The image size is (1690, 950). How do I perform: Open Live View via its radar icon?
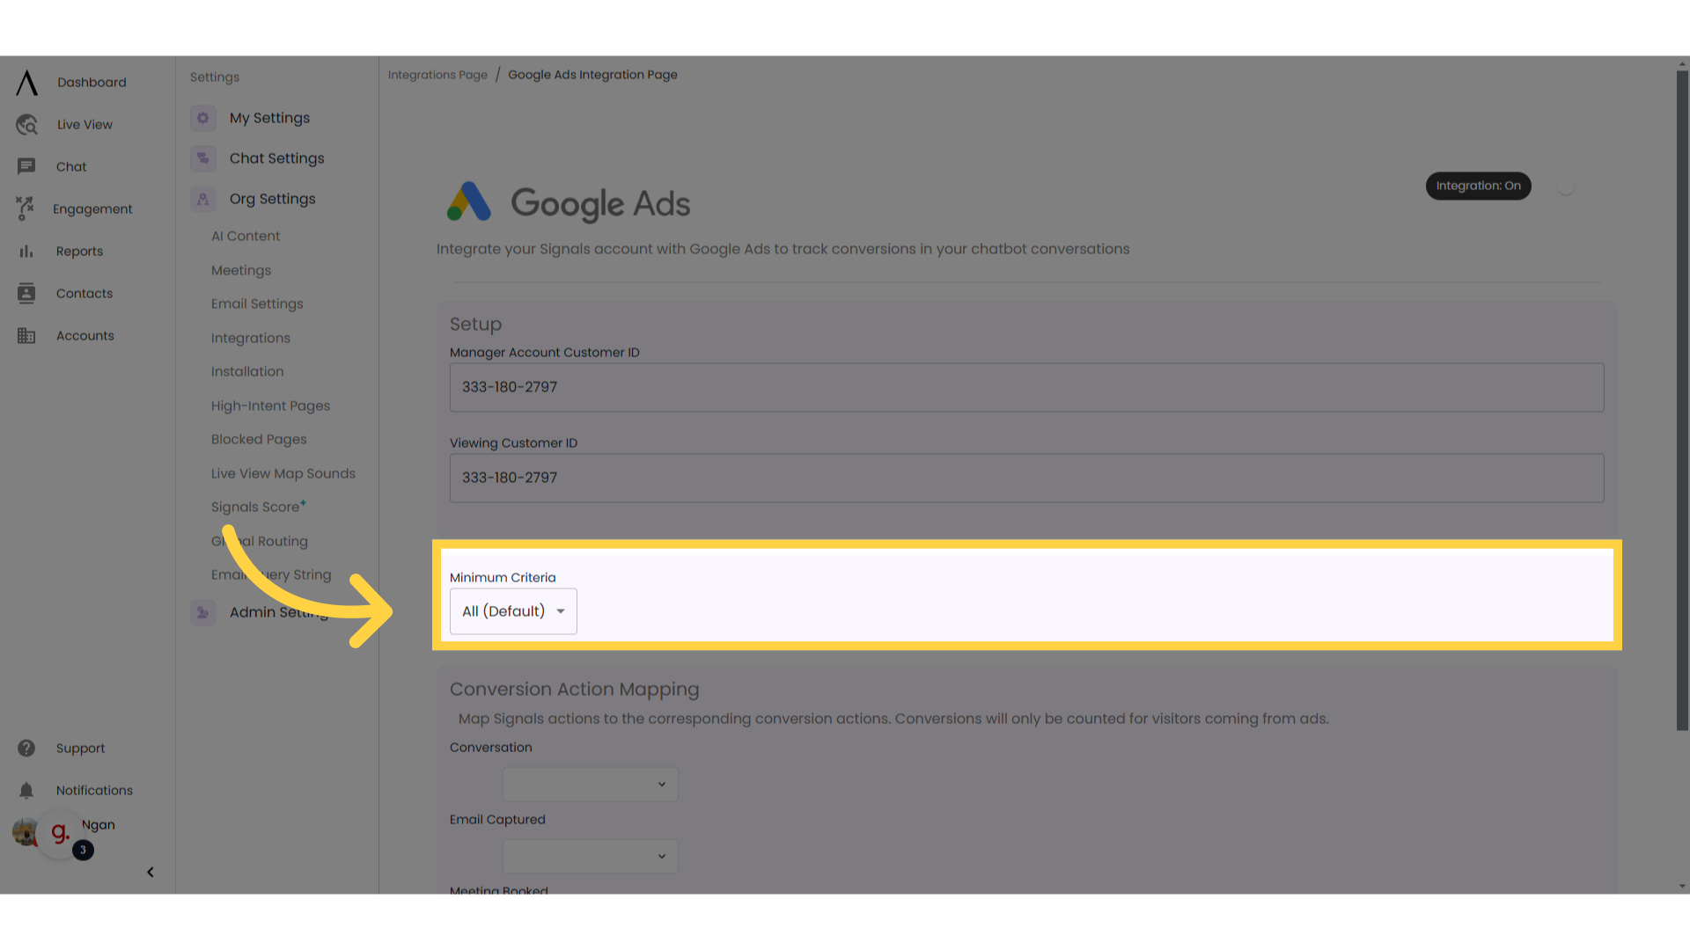26,125
